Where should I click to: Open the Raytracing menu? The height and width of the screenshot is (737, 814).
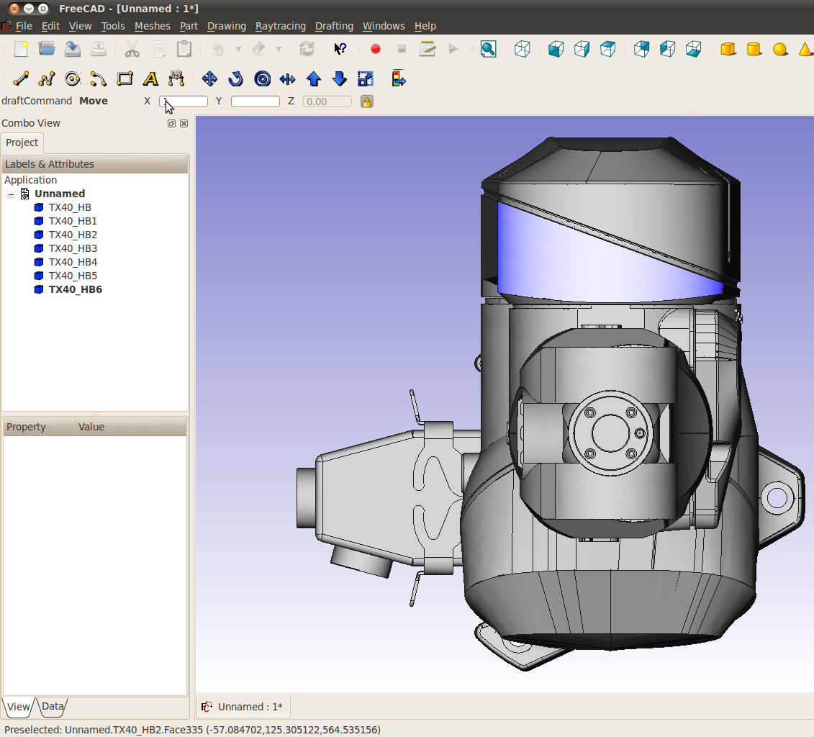(x=280, y=26)
